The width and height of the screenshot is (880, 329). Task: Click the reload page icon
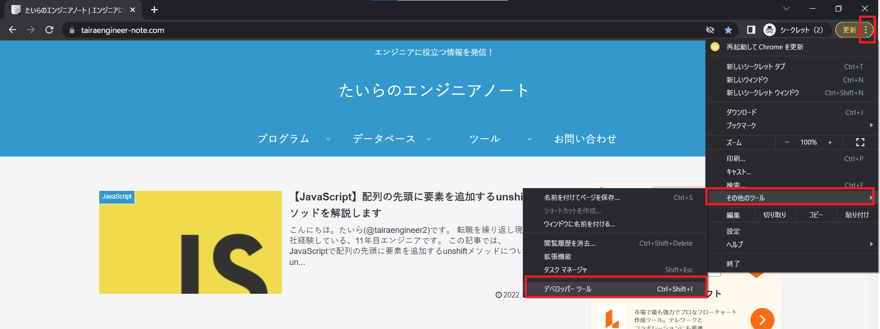click(x=49, y=30)
